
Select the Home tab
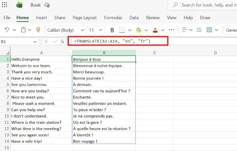tap(23, 18)
